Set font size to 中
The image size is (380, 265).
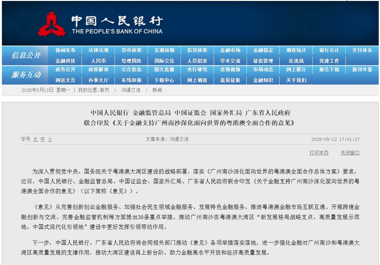pyautogui.click(x=43, y=139)
